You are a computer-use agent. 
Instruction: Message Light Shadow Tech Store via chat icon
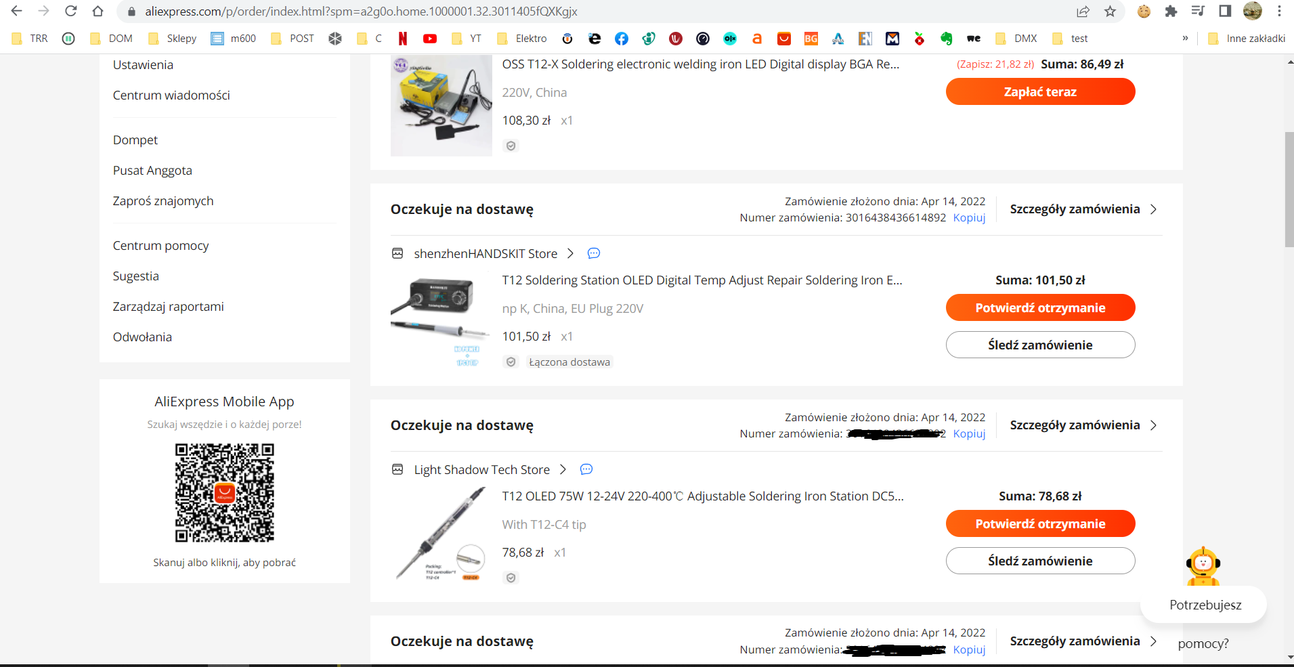[x=586, y=469]
